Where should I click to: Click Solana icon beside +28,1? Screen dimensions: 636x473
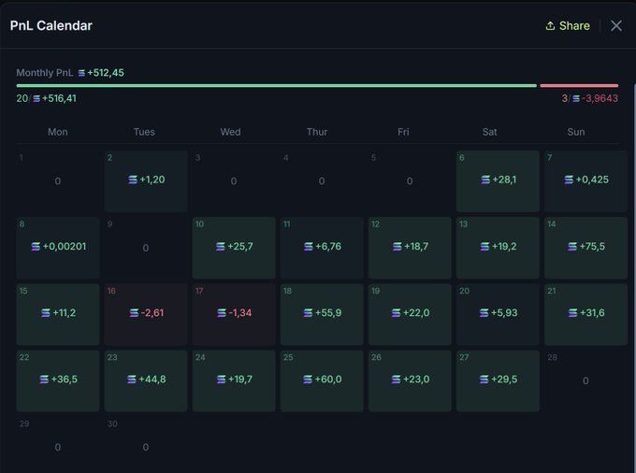(485, 179)
